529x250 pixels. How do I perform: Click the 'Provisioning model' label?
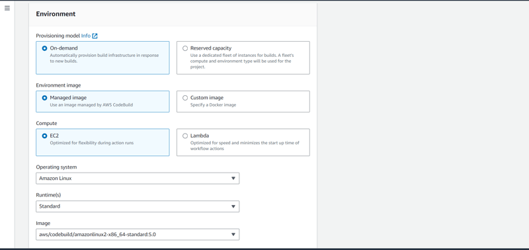(58, 36)
